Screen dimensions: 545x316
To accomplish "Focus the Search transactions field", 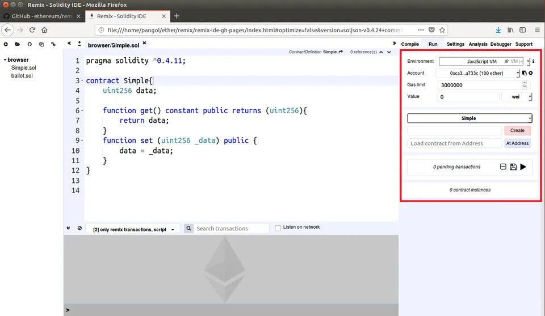I will pos(231,228).
